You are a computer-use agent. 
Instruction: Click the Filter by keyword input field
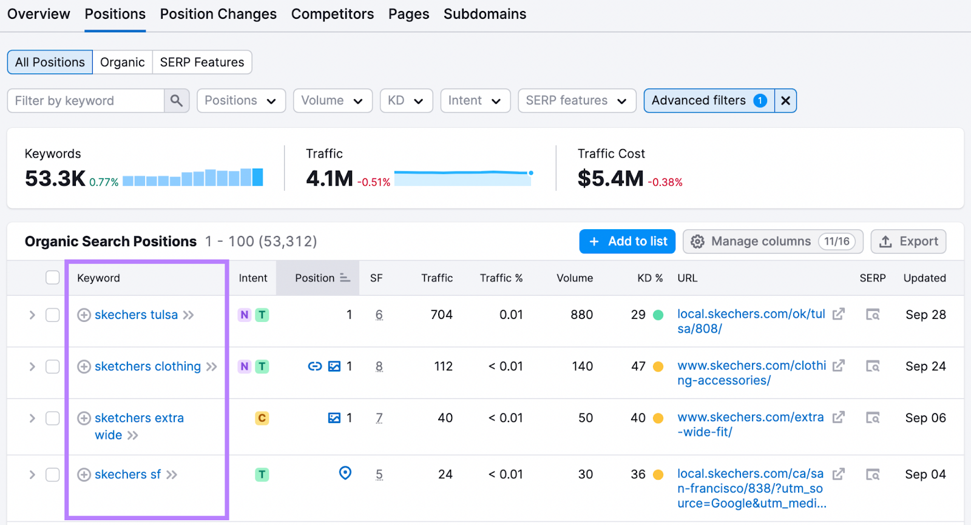pos(86,101)
